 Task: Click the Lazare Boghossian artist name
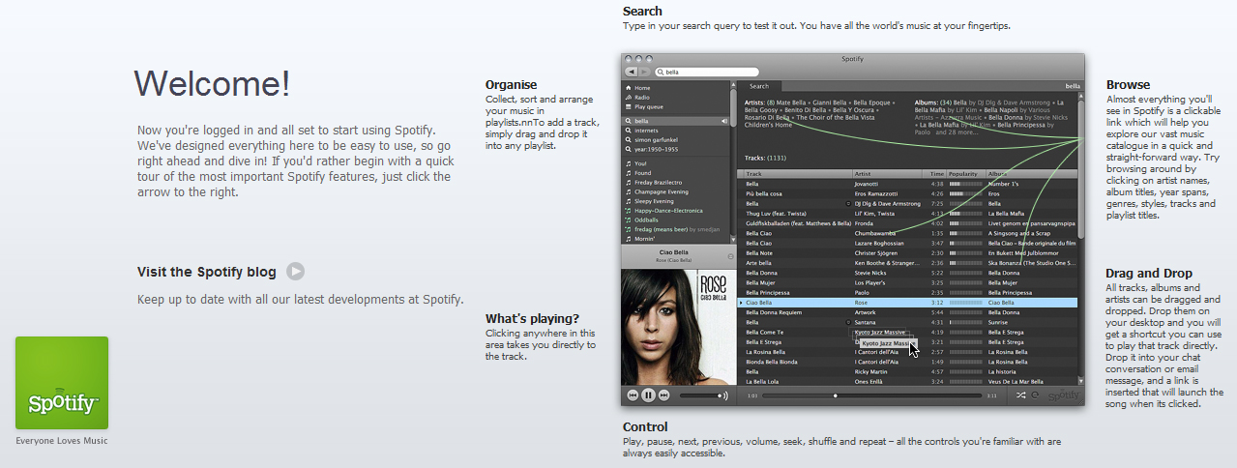(878, 243)
